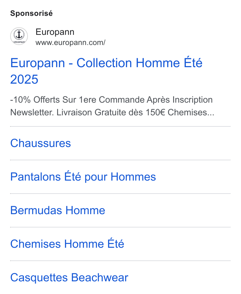Image resolution: width=241 pixels, height=294 pixels.
Task: Go to the Bermudas Homme page
Action: tap(58, 210)
